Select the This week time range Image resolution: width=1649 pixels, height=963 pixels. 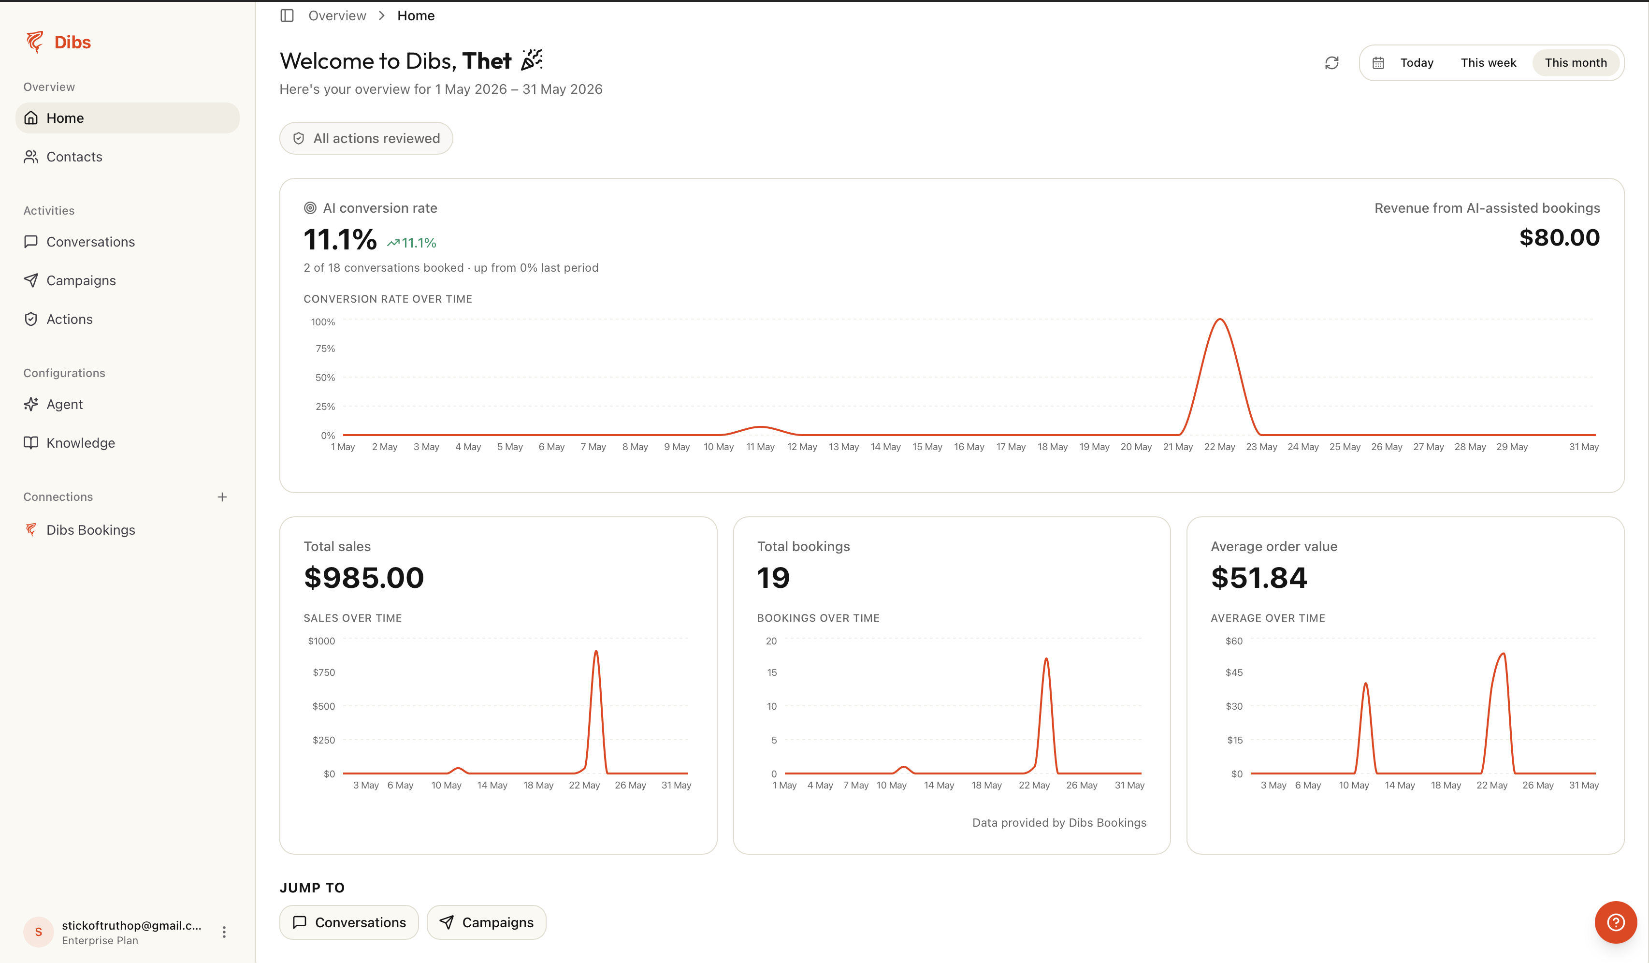[1488, 63]
